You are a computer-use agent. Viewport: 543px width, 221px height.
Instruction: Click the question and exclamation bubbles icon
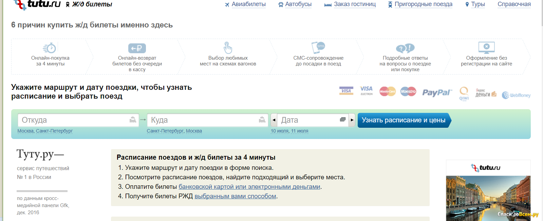coord(405,48)
